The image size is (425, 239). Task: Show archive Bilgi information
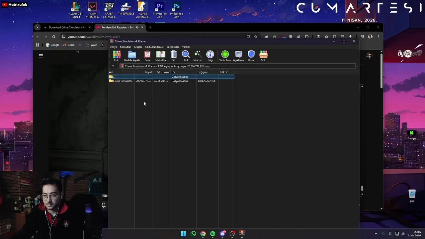coord(210,56)
